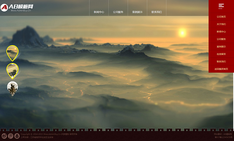This screenshot has width=234, height=141.
Task: Select the pavilion rooftop pin thumbnail
Action: tap(12, 71)
